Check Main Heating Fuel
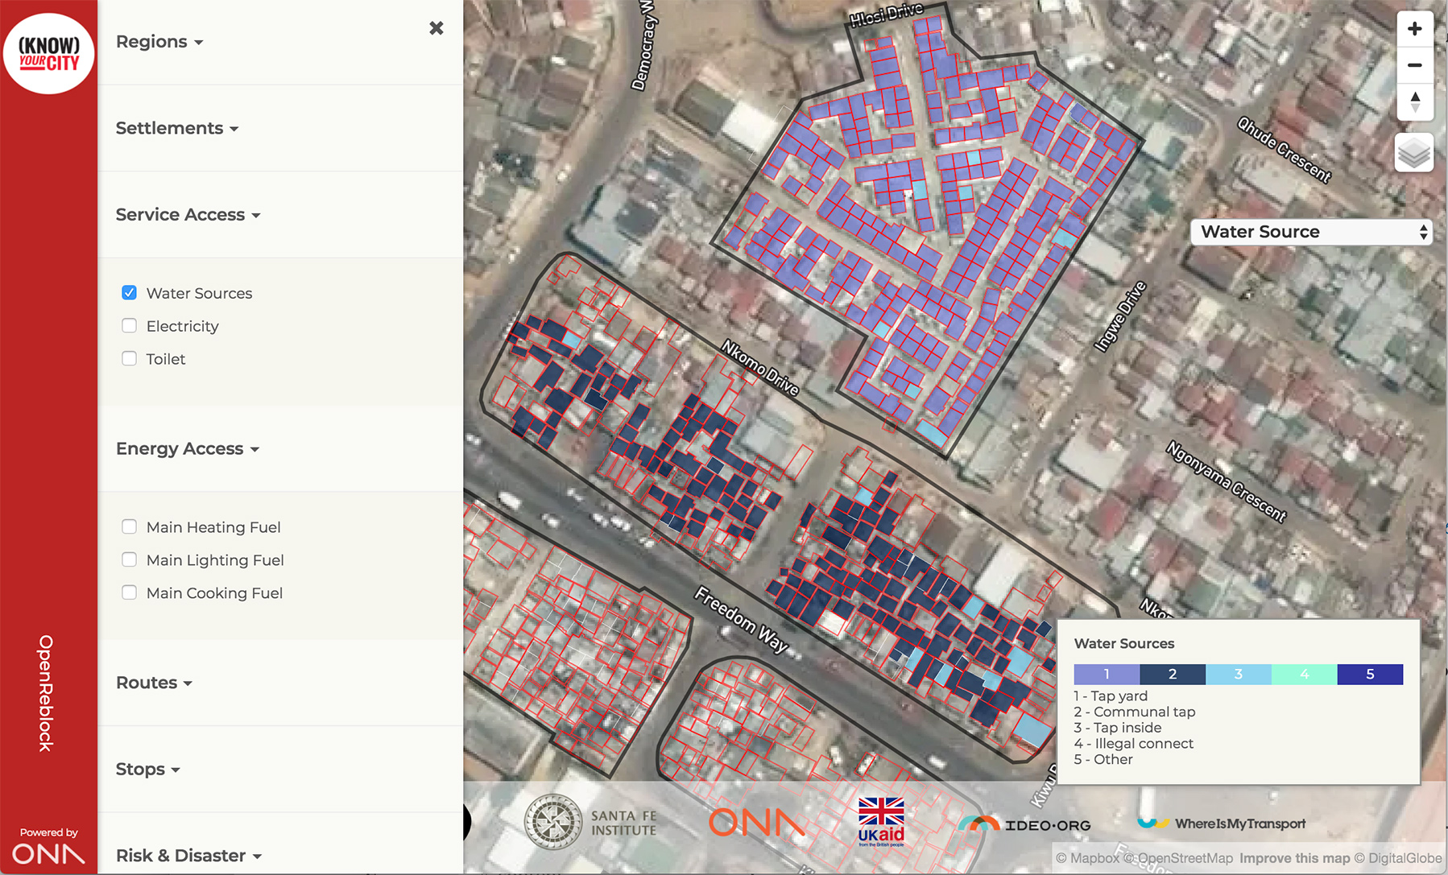 129,527
